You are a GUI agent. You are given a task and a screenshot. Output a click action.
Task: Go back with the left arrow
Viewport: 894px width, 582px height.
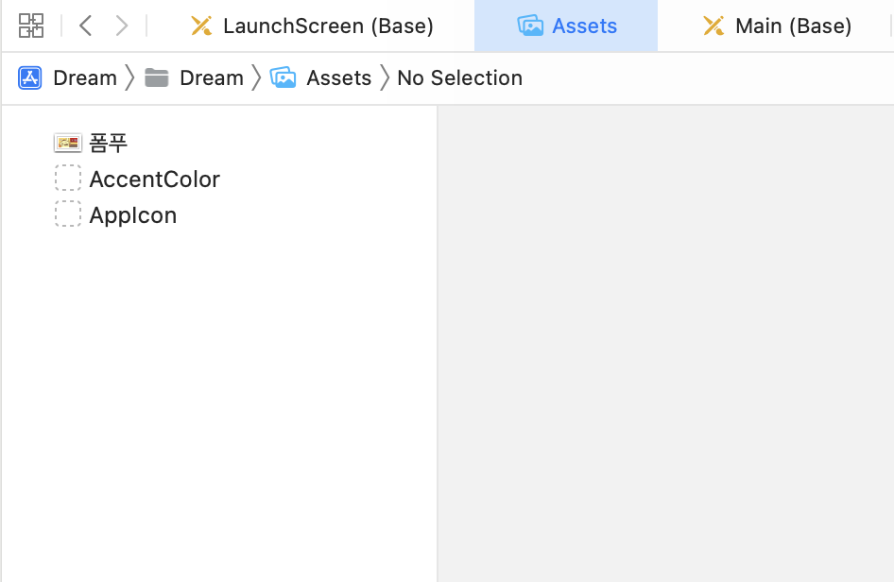click(x=85, y=26)
